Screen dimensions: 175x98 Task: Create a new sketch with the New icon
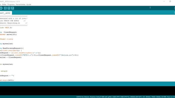coord(5,8)
